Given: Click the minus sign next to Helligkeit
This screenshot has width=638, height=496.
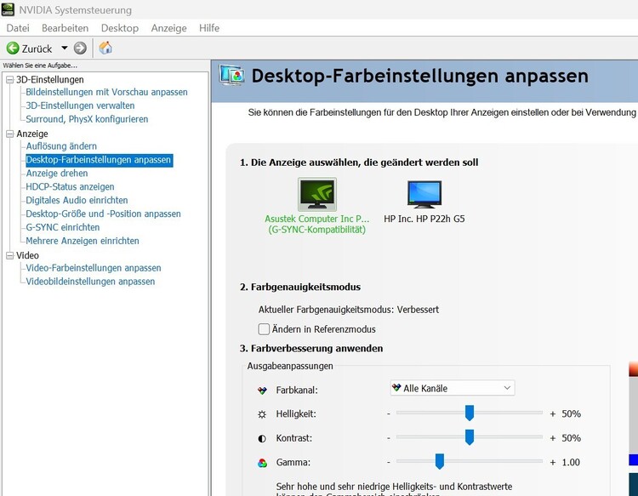Looking at the screenshot, I should point(389,413).
